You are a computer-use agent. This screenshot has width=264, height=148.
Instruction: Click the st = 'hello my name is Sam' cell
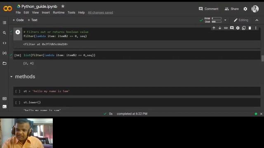point(141,91)
